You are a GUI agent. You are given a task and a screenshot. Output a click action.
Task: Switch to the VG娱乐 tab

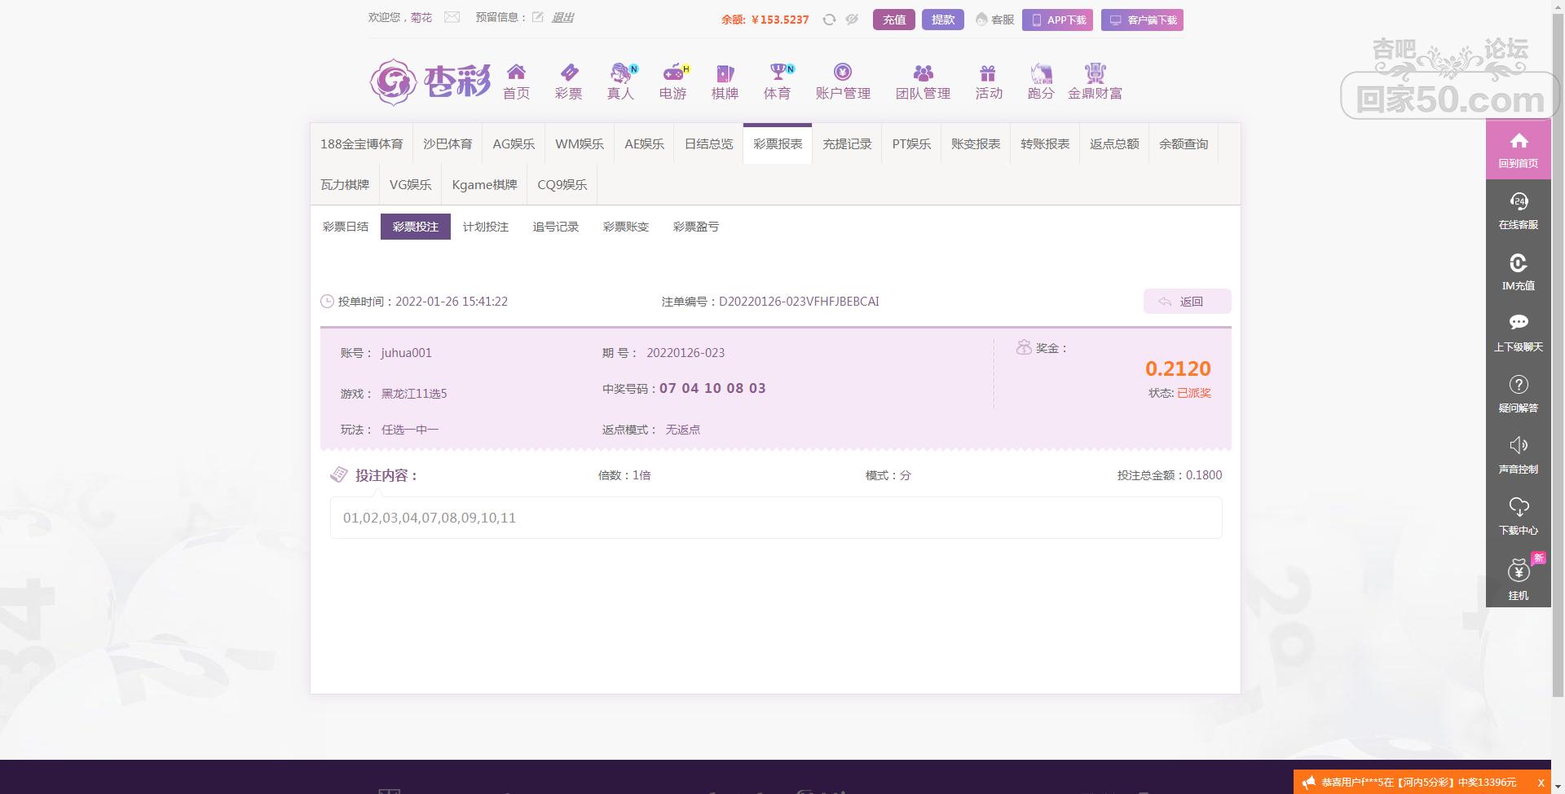[410, 184]
